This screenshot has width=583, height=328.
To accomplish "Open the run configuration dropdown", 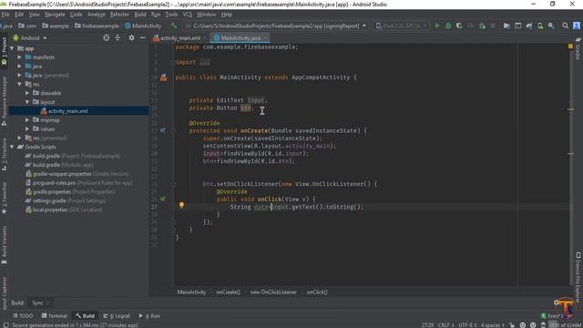I will (x=275, y=26).
